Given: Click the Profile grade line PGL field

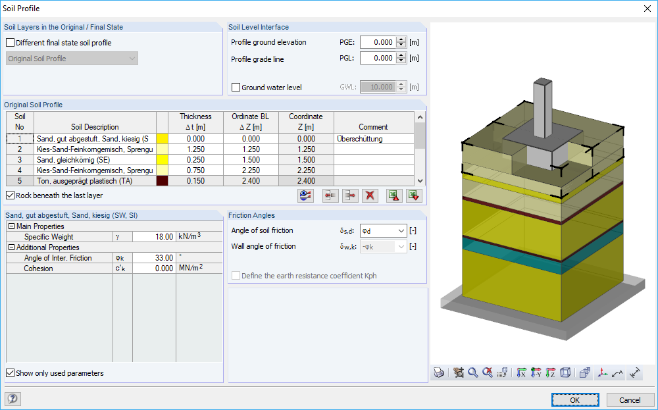Looking at the screenshot, I should (378, 59).
